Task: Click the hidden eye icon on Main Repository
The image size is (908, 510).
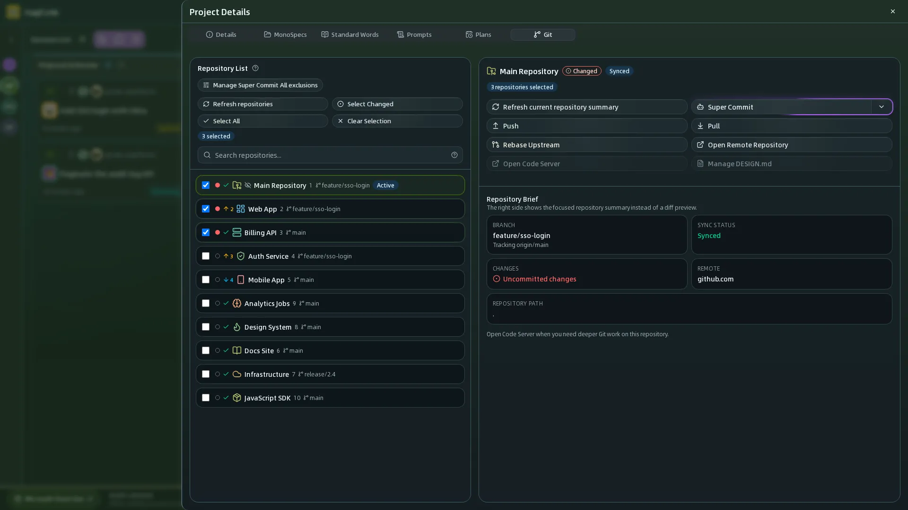Action: (248, 186)
